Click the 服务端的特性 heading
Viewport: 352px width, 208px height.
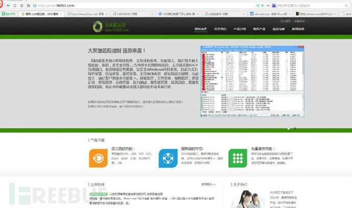pos(192,148)
